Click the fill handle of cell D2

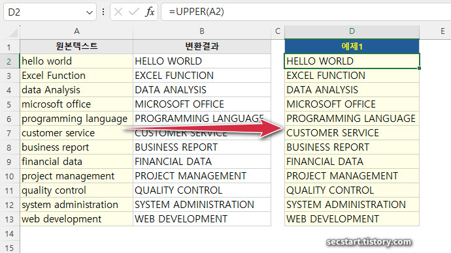tap(420, 68)
